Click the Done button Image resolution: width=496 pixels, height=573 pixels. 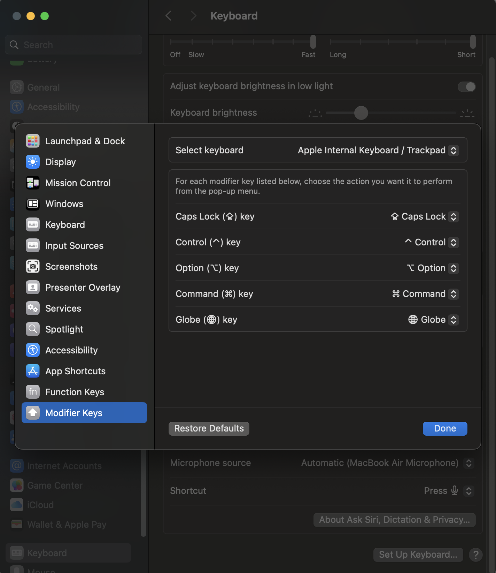pyautogui.click(x=445, y=428)
